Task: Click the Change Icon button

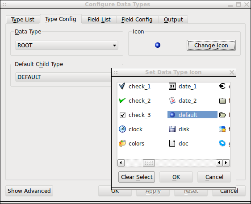Action: tap(211, 46)
